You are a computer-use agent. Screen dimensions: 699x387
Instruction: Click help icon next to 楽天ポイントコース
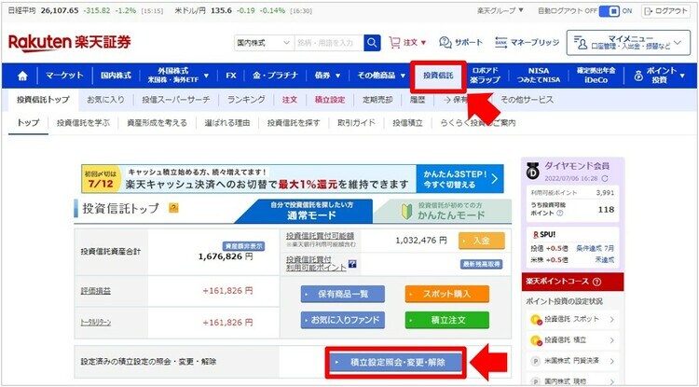point(597,282)
